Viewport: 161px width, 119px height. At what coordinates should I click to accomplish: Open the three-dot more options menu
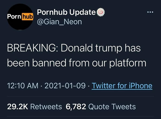(151, 13)
